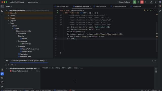Open the Services tool window icon
Image resolution: width=162 pixels, height=91 pixels.
pyautogui.click(x=2, y=70)
